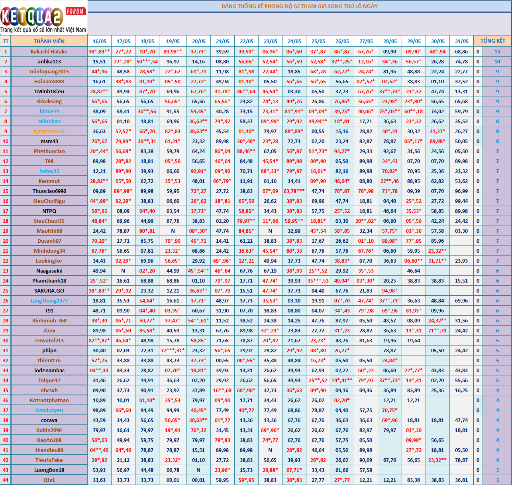Click the table title BẢNG THỐNG KÊ PHONG ĐỘ
This screenshot has height=485, width=512.
tap(299, 6)
